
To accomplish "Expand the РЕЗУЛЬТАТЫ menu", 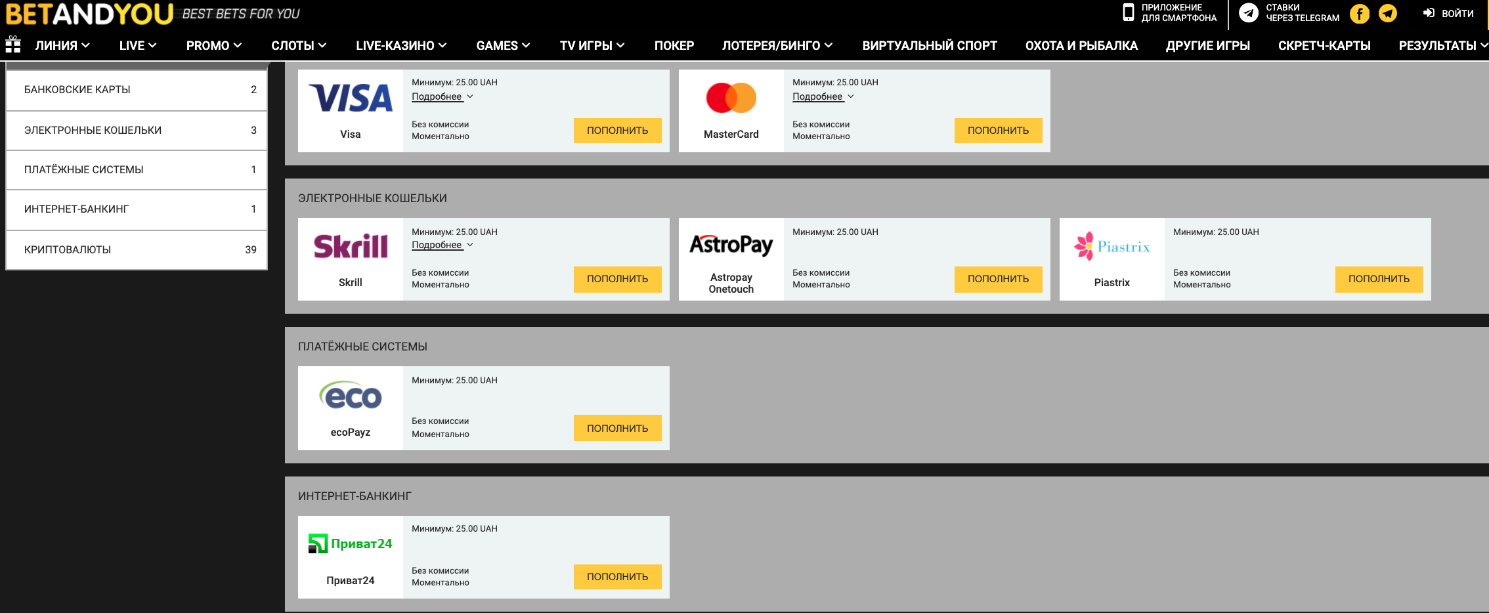I will pos(1442,45).
